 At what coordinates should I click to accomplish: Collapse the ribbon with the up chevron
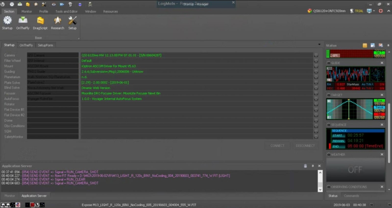coord(389,11)
